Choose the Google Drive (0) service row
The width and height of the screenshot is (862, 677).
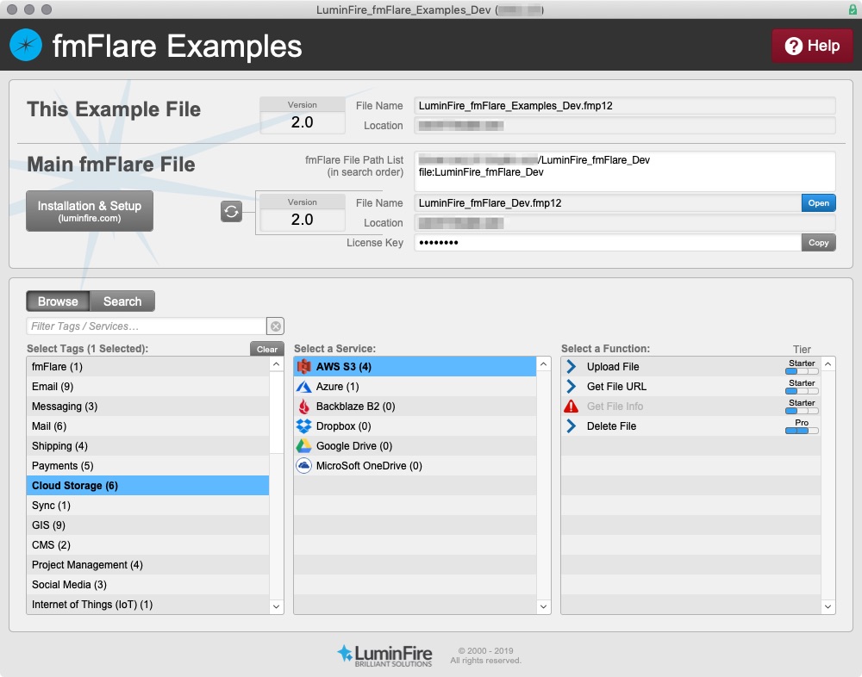(415, 445)
